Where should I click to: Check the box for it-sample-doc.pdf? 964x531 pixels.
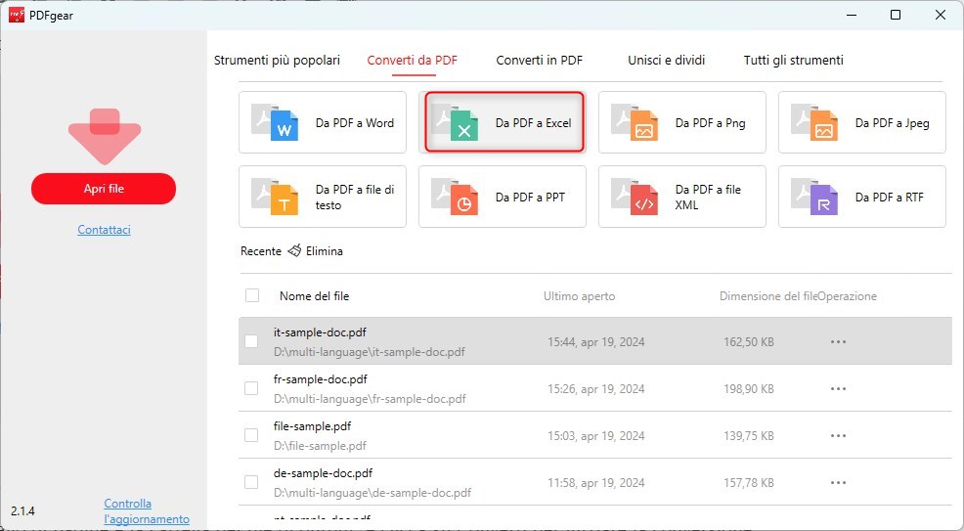(x=251, y=341)
